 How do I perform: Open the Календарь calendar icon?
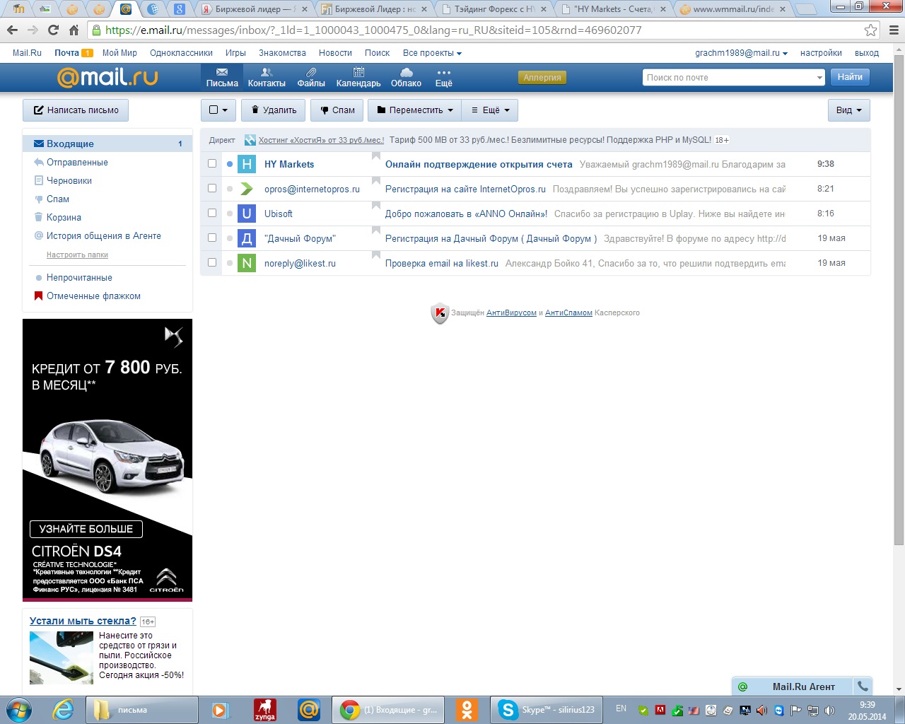358,78
